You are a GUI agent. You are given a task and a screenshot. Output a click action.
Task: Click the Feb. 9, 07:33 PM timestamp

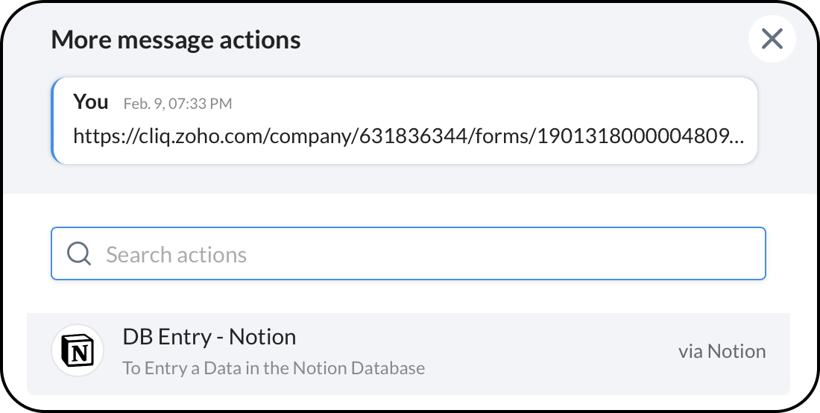177,104
